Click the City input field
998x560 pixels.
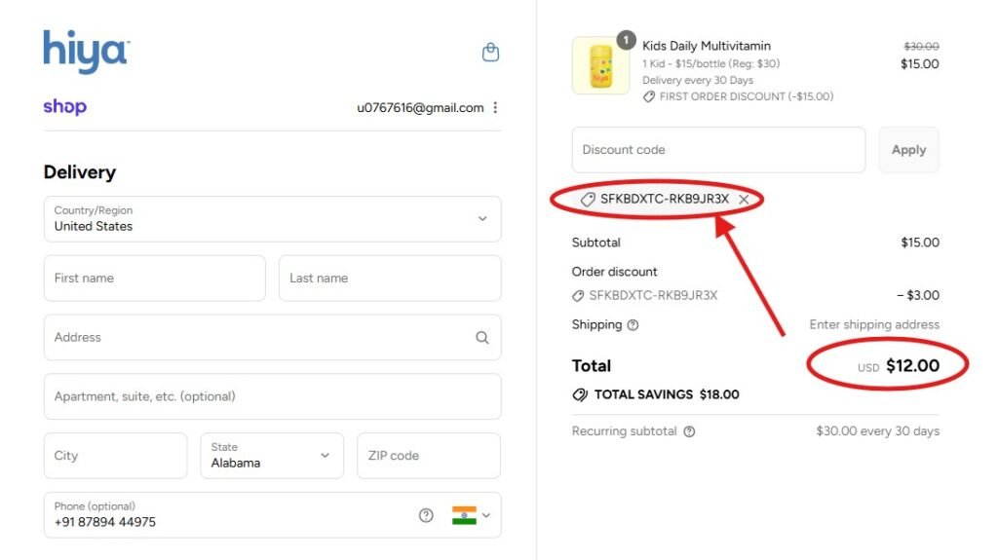116,456
